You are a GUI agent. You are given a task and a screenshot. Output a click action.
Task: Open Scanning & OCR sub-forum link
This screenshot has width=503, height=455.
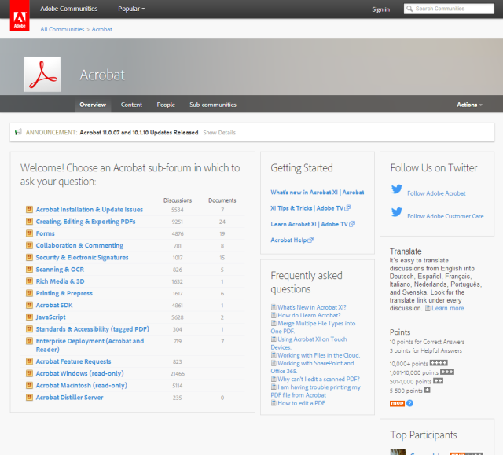[60, 270]
